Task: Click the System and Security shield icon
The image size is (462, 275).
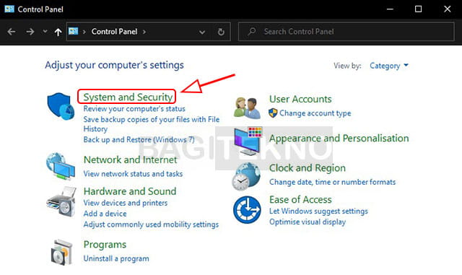Action: [x=61, y=106]
